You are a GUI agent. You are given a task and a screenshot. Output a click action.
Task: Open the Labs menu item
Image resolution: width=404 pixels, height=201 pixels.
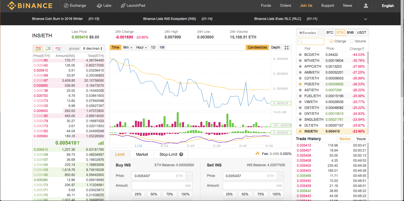click(104, 6)
